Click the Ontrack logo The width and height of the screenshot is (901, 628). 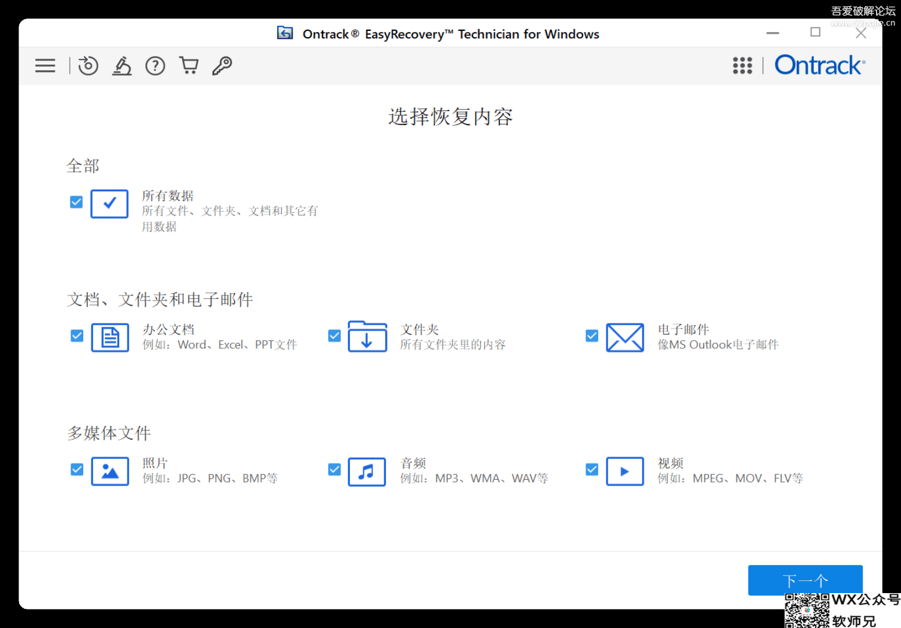(x=820, y=65)
